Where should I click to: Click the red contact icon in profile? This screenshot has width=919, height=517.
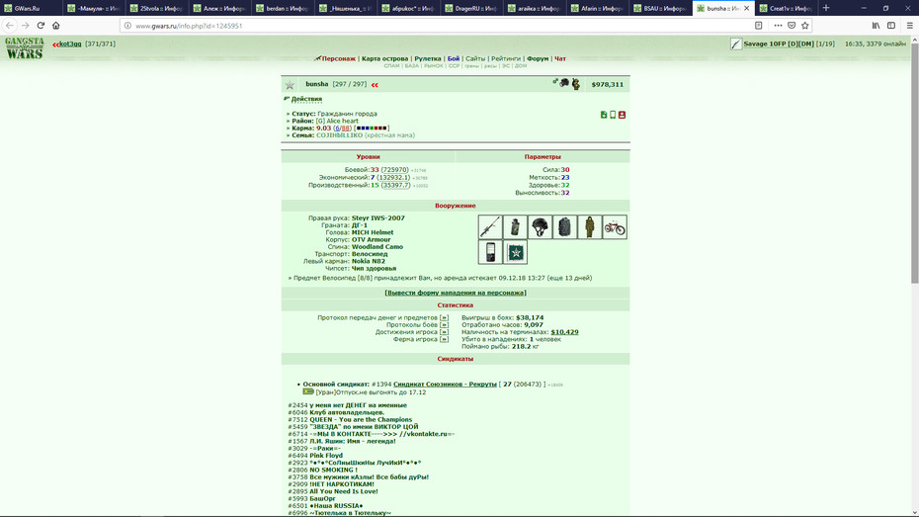pyautogui.click(x=622, y=115)
